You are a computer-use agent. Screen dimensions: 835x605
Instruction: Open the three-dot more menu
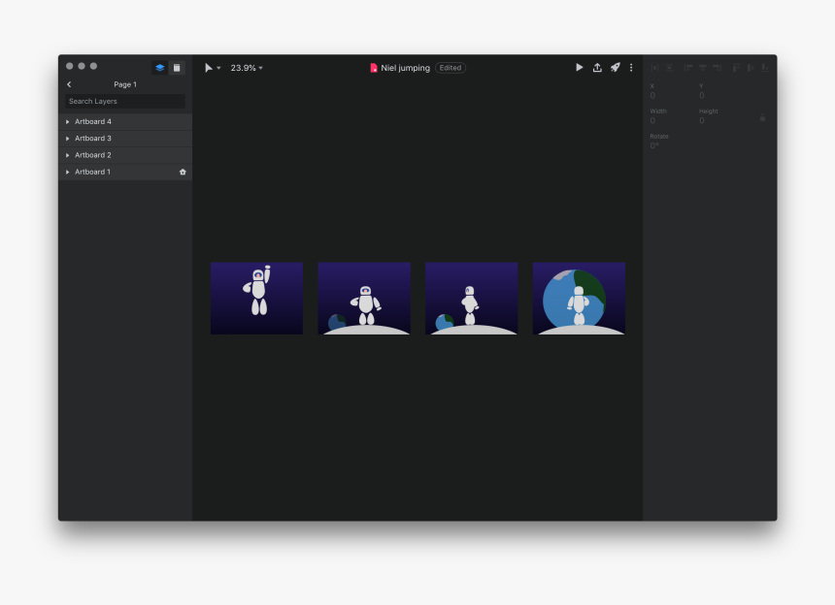(631, 68)
